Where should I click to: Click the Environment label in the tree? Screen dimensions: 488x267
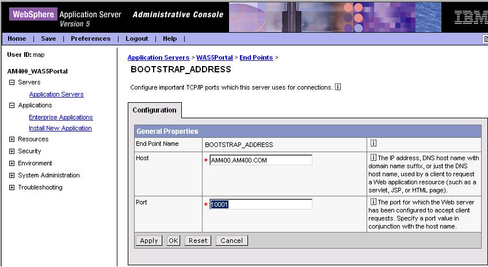35,163
